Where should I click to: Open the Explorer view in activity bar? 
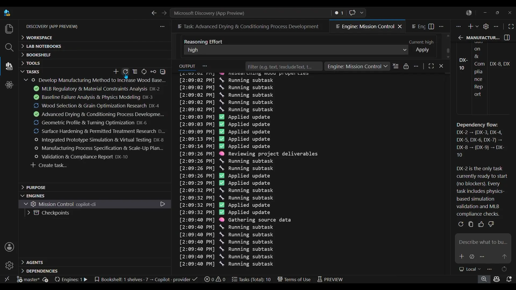(x=9, y=29)
